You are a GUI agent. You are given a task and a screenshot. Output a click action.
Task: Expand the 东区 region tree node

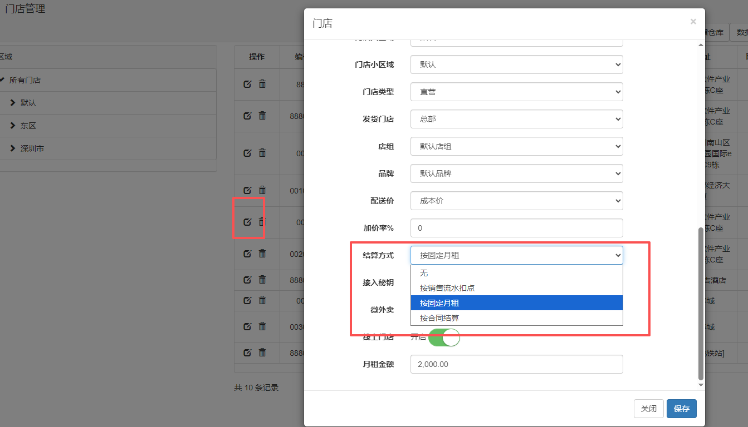coord(13,126)
